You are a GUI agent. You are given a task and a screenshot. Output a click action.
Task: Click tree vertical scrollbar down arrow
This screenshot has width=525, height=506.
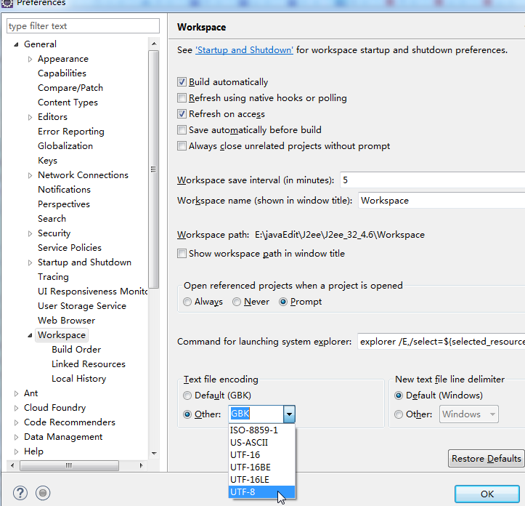tap(154, 454)
